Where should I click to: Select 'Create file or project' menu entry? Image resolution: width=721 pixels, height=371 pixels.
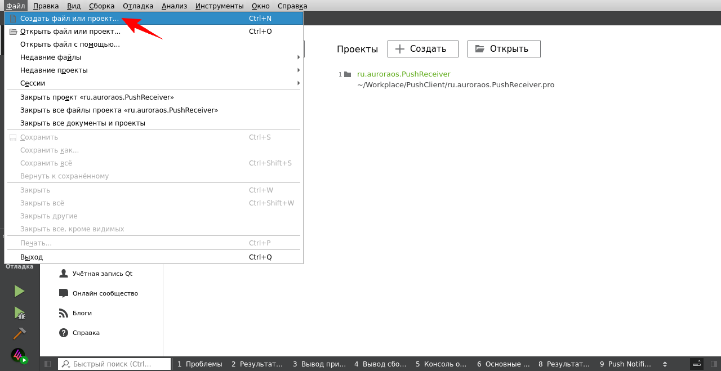click(70, 18)
